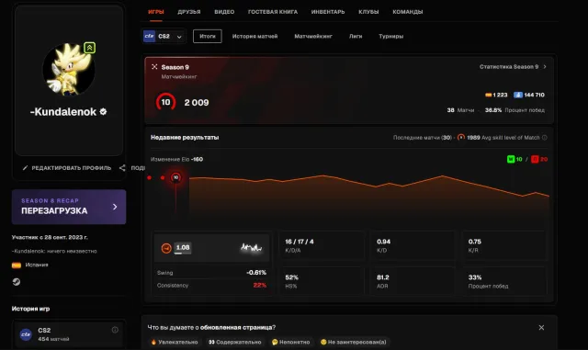The width and height of the screenshot is (588, 350).
Task: Click the first red dot on Elo graph
Action: coord(149,177)
